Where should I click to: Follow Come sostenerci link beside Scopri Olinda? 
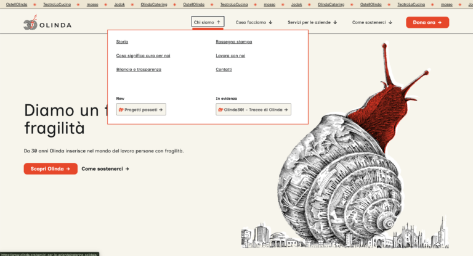click(x=105, y=168)
